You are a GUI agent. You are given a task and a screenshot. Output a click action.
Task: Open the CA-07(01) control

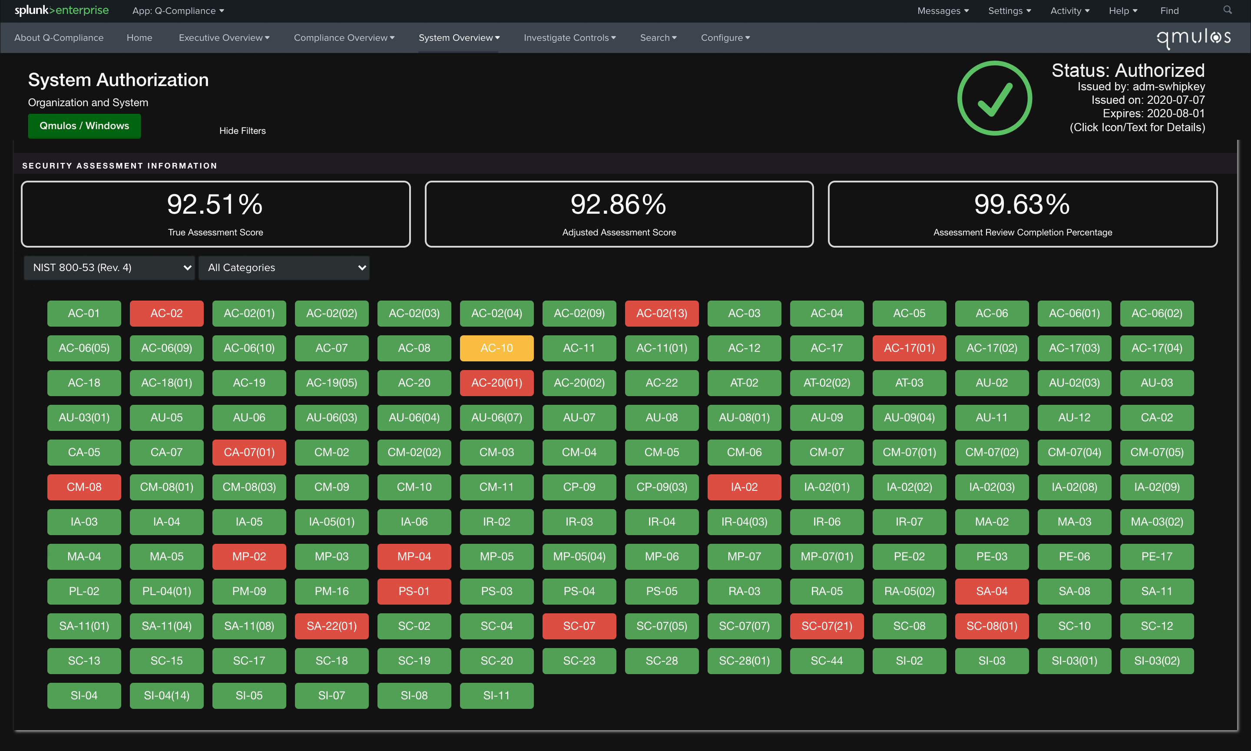(249, 453)
